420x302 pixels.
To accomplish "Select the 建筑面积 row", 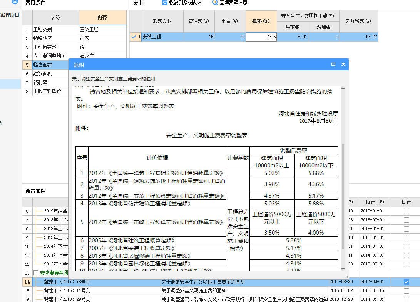I will coord(45,73).
